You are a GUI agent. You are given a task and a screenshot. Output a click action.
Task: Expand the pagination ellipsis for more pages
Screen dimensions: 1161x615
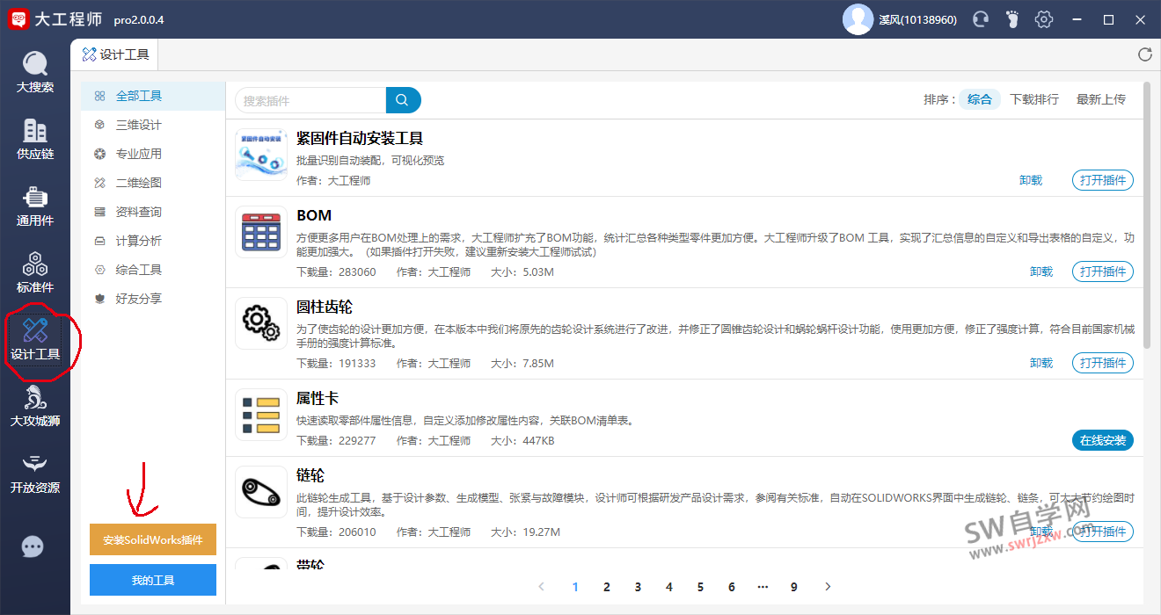[x=763, y=587]
